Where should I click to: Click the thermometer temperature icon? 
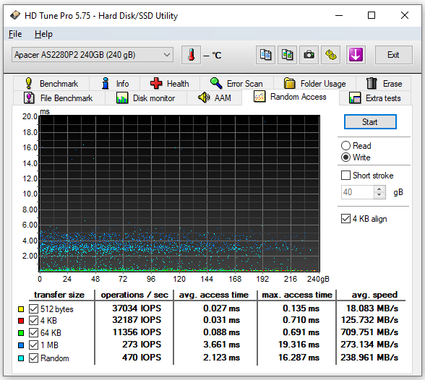191,55
